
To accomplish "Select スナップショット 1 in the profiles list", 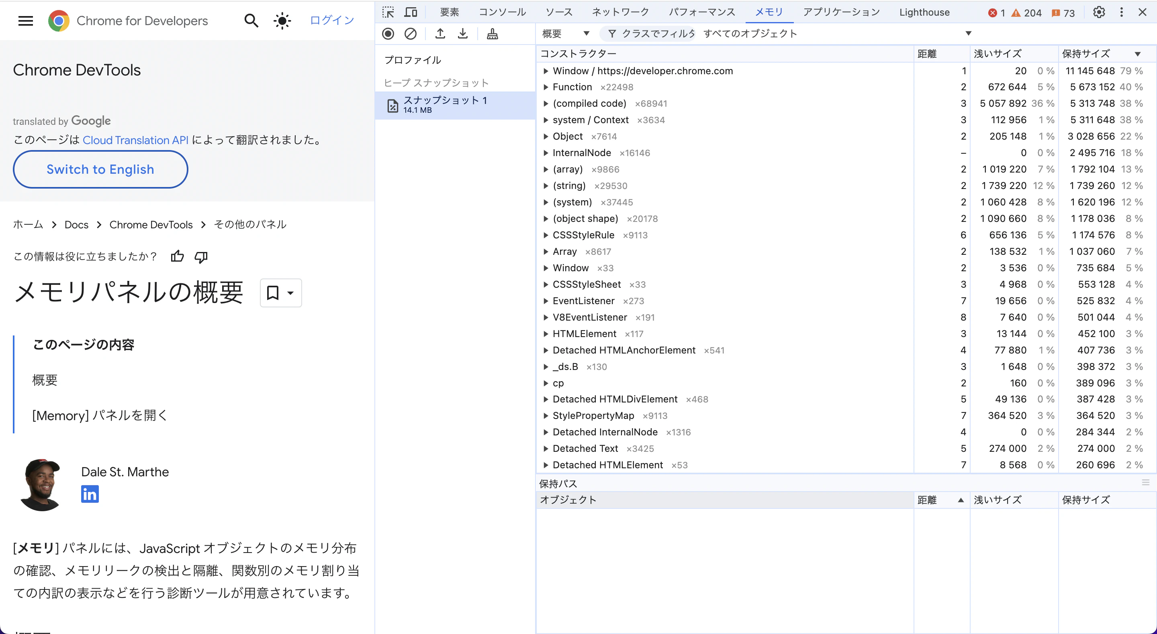I will point(455,106).
